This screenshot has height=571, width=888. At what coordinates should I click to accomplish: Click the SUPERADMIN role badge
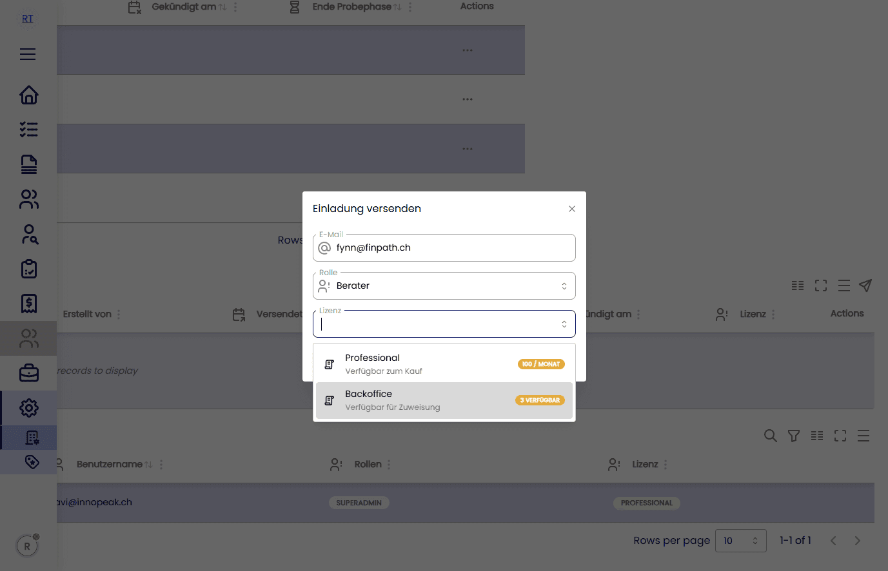click(359, 503)
